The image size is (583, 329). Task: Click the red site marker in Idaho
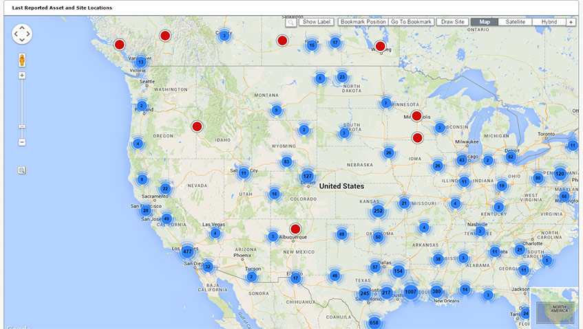[197, 126]
